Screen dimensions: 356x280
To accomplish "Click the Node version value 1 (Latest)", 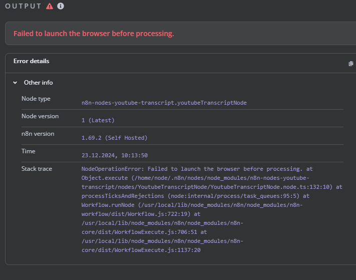I will [x=98, y=120].
